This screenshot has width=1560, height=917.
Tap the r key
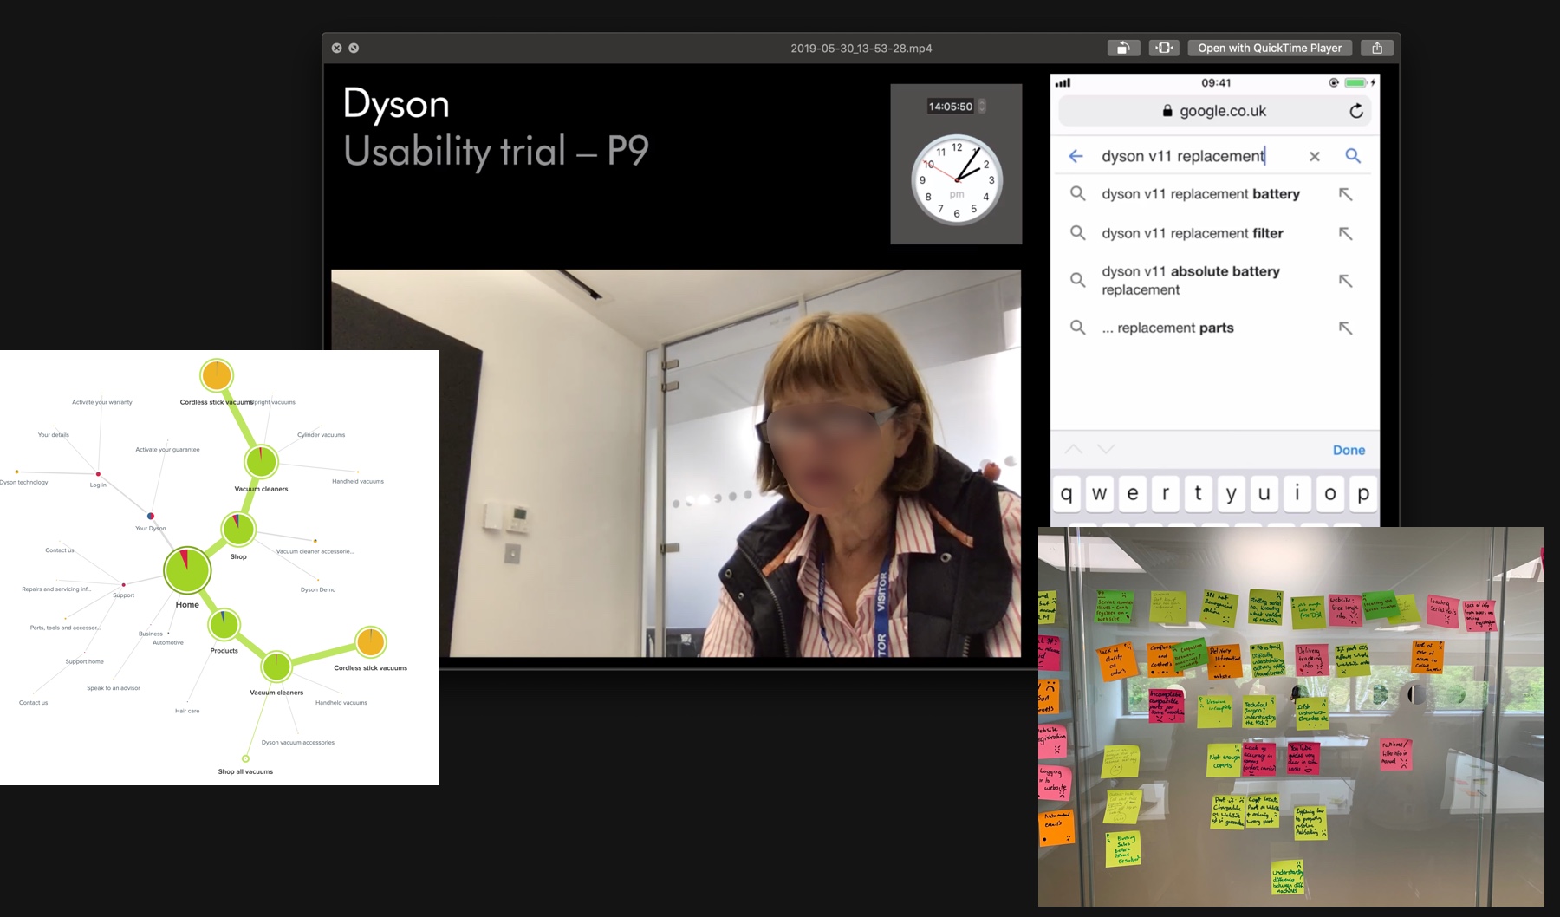(1166, 494)
